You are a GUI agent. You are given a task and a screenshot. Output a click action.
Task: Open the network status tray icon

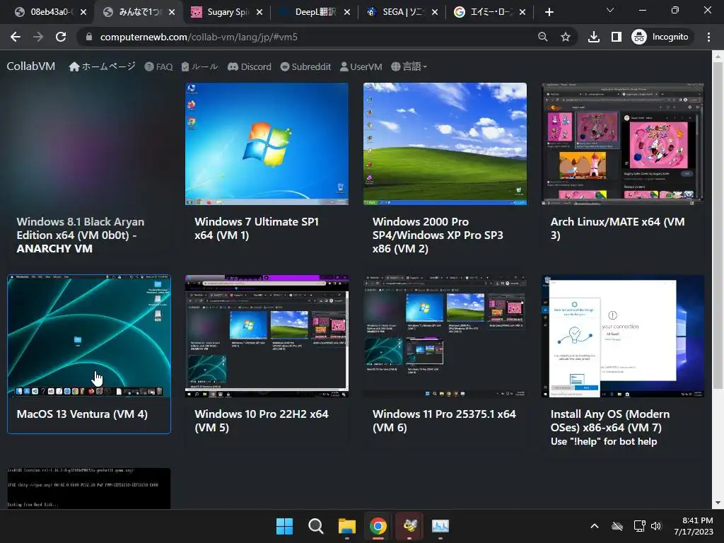point(639,526)
